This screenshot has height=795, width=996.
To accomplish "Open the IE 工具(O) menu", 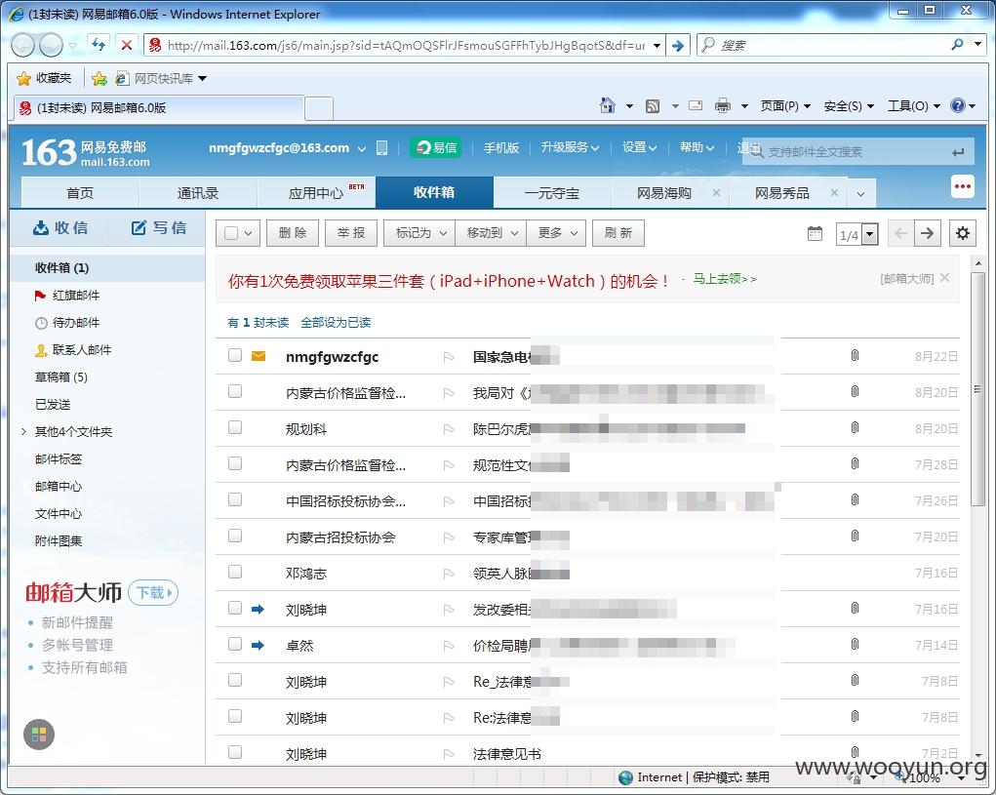I will click(x=913, y=106).
